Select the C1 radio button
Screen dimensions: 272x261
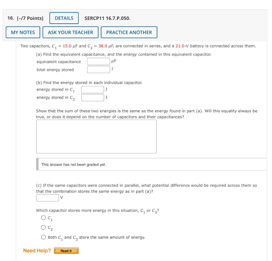tap(43, 218)
